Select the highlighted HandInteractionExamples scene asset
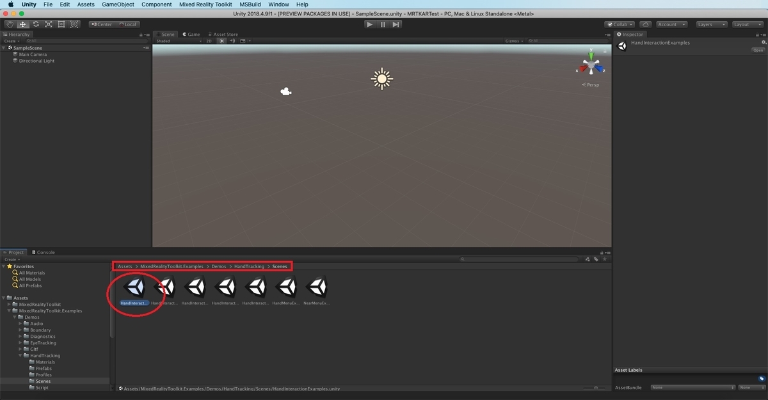 pyautogui.click(x=134, y=291)
